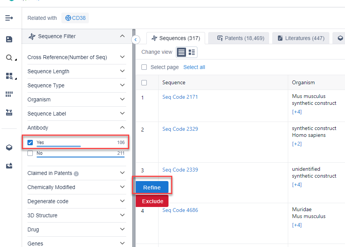Open the Literatures (447) tab
Screen dimensions: 345x247
(301, 38)
